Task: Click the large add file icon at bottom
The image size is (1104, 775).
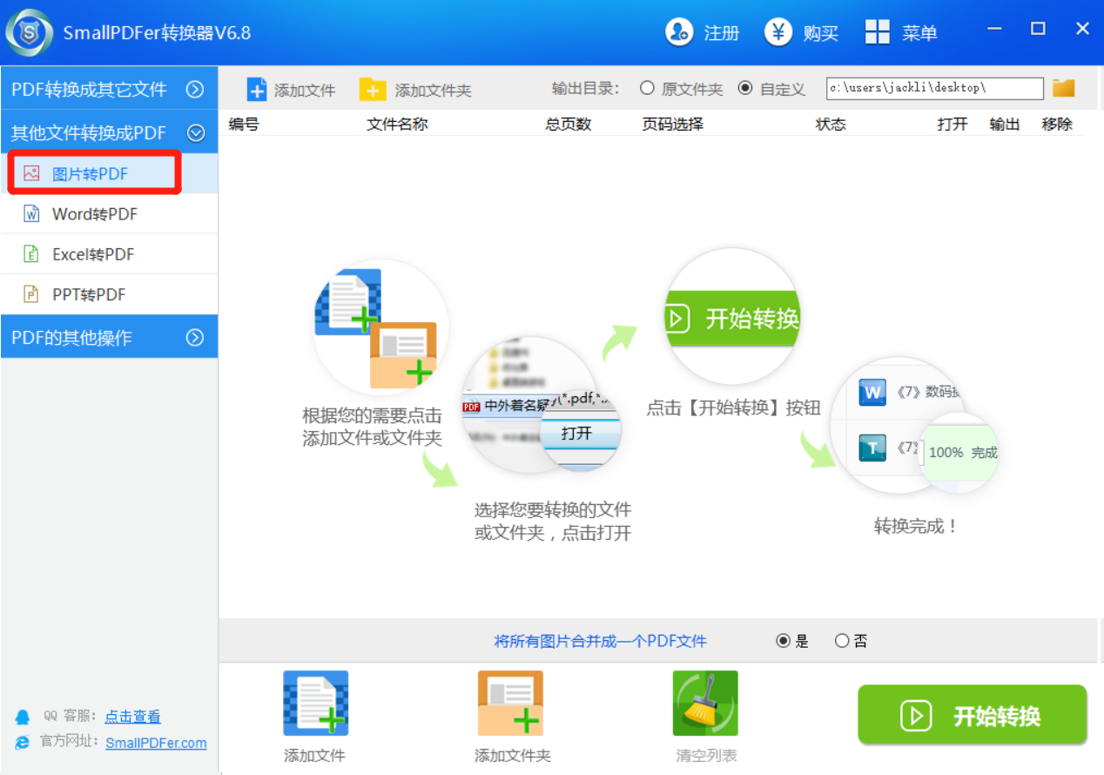Action: (x=315, y=704)
